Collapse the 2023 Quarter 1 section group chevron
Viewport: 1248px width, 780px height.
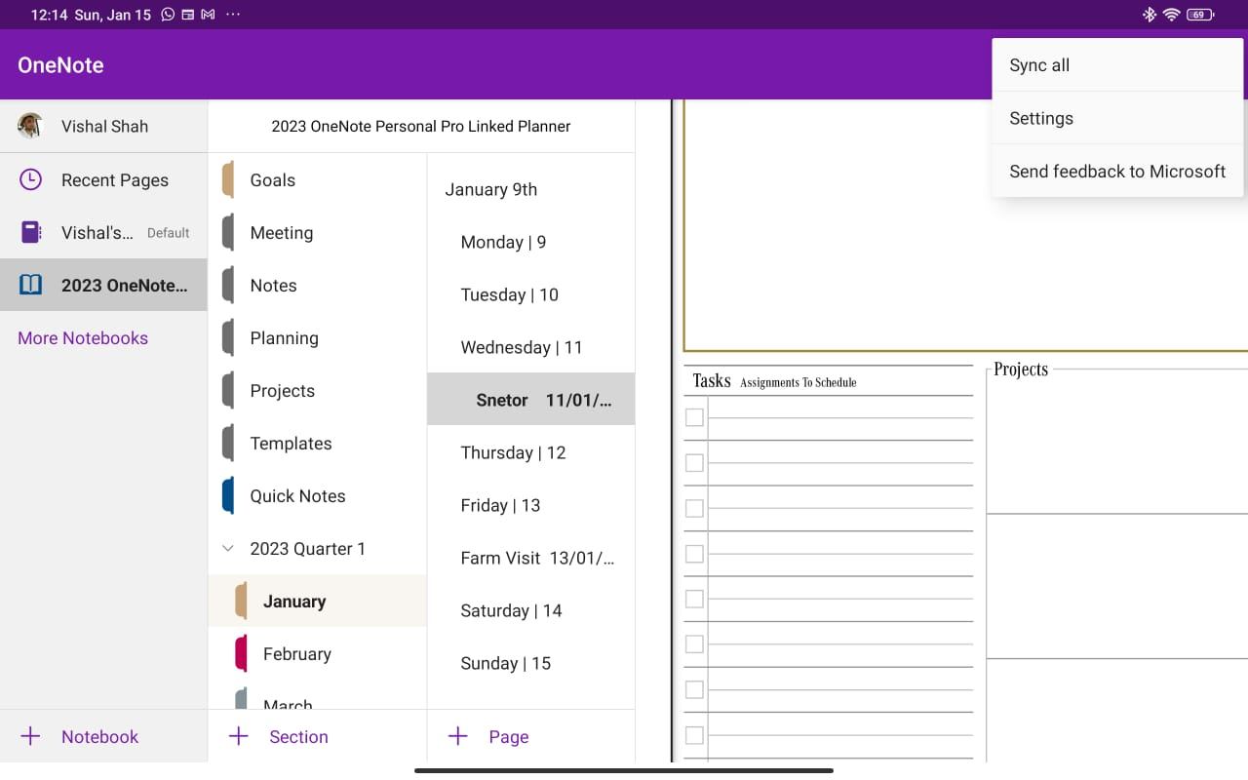tap(228, 548)
